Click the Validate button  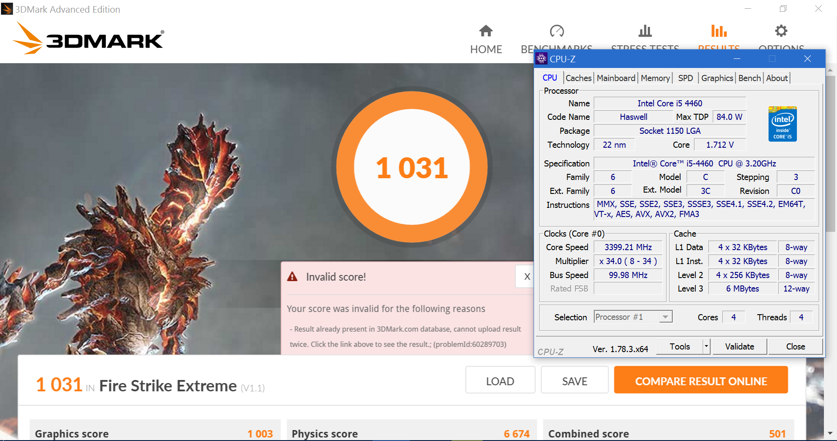(739, 346)
